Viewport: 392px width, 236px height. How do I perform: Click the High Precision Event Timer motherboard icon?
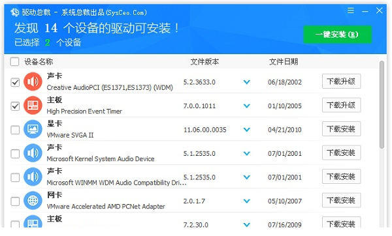tap(33, 105)
